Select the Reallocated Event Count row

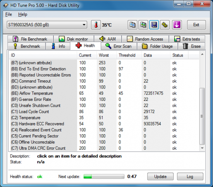pyautogui.click(x=104, y=130)
